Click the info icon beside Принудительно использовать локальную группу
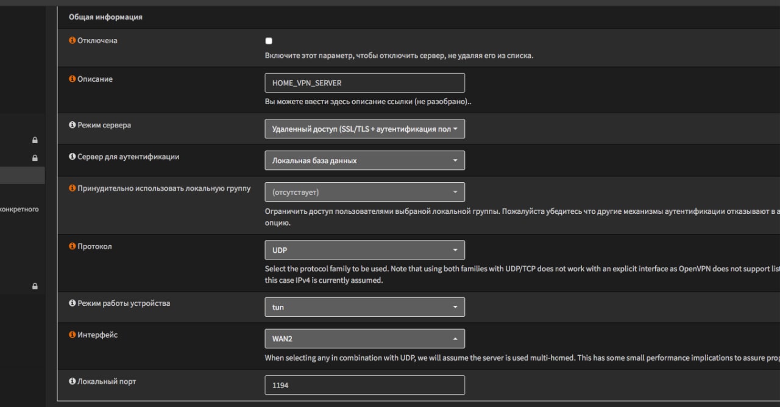Image resolution: width=780 pixels, height=407 pixels. pyautogui.click(x=72, y=188)
